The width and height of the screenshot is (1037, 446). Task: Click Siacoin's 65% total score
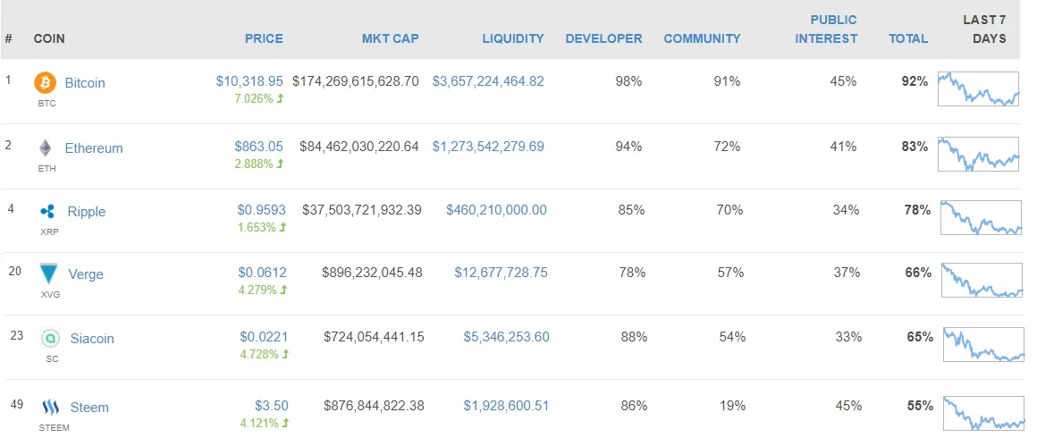click(921, 337)
